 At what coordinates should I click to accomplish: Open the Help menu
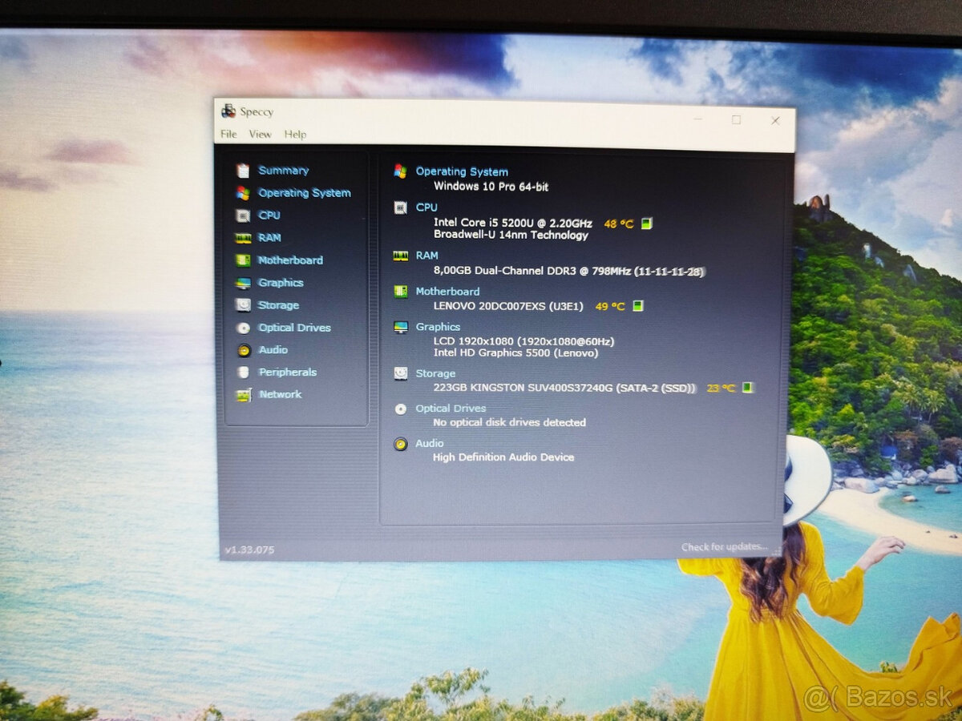[x=295, y=134]
